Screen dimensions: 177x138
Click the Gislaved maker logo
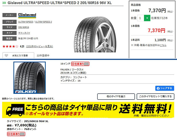click(27, 15)
